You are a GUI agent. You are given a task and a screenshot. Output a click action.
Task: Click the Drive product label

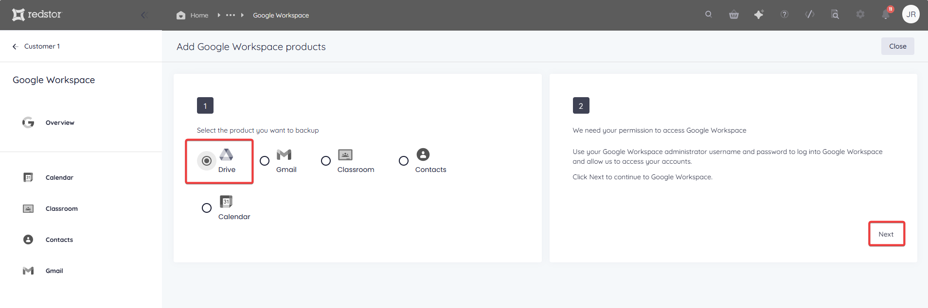tap(227, 170)
